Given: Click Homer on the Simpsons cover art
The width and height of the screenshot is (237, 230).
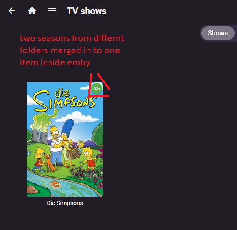Looking at the screenshot, I should click(x=56, y=145).
